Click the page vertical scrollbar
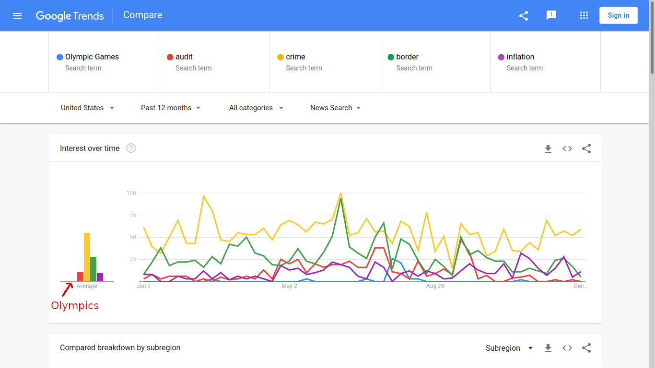Image resolution: width=655 pixels, height=368 pixels. [652, 37]
